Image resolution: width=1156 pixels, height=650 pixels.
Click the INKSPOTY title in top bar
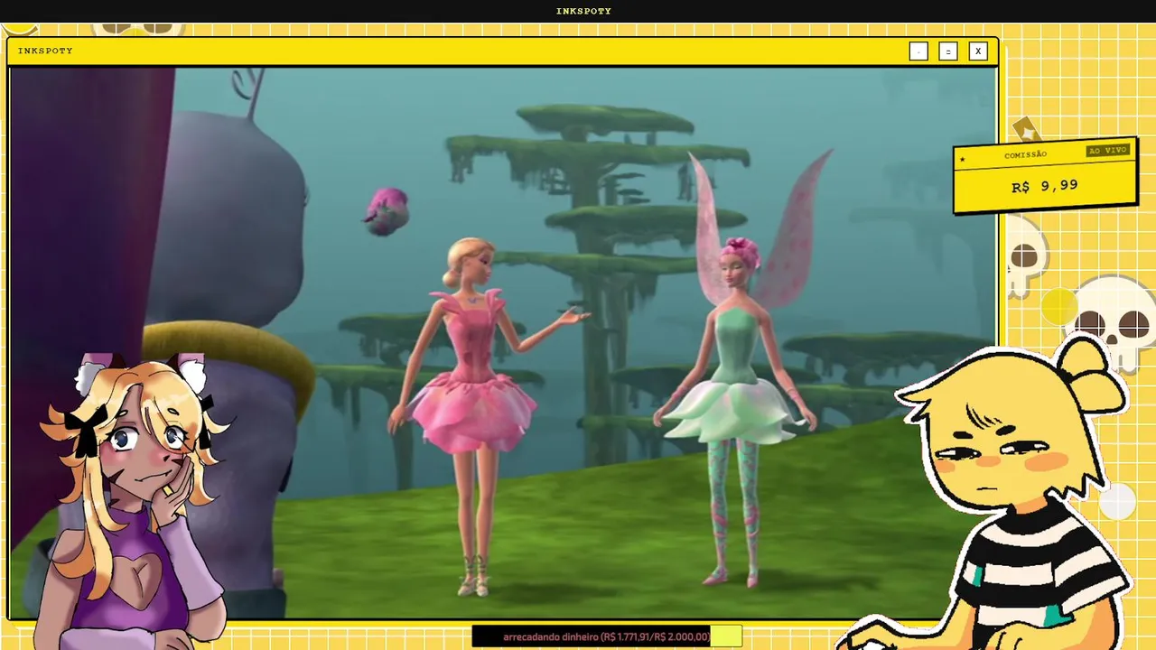click(x=583, y=11)
